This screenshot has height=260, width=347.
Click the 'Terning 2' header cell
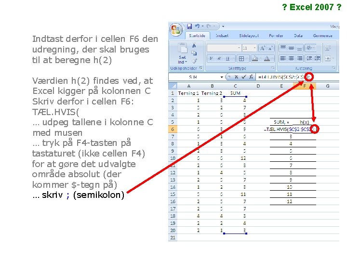[x=212, y=93]
